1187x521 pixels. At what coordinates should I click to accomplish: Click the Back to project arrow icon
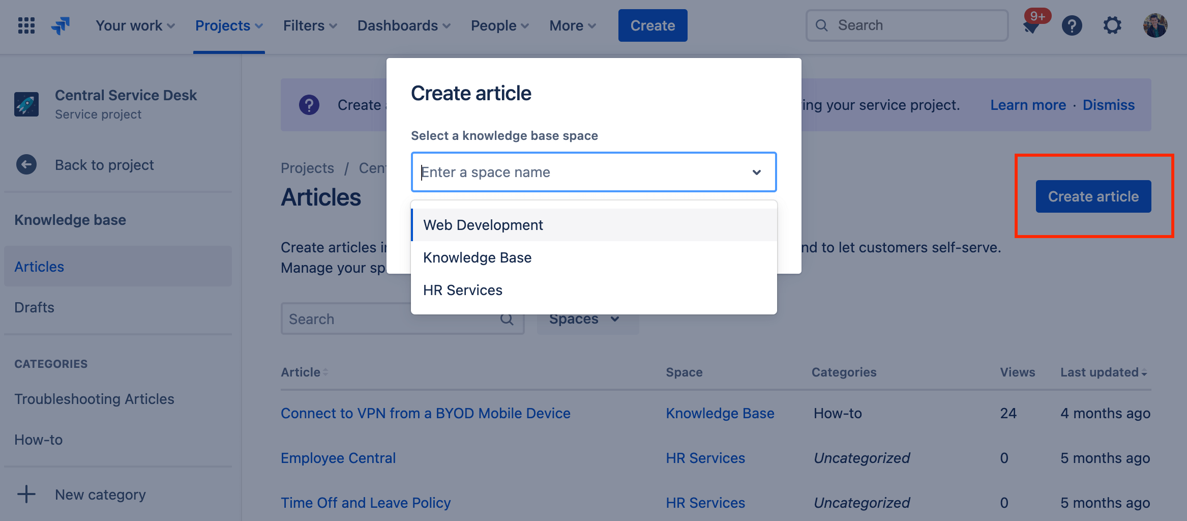26,164
